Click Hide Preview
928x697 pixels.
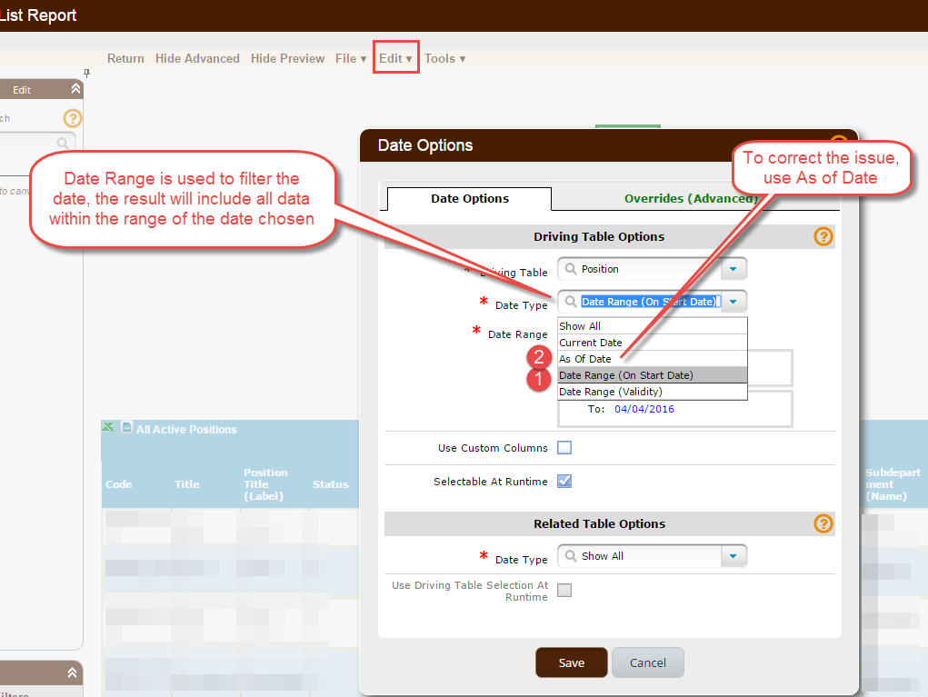[287, 58]
